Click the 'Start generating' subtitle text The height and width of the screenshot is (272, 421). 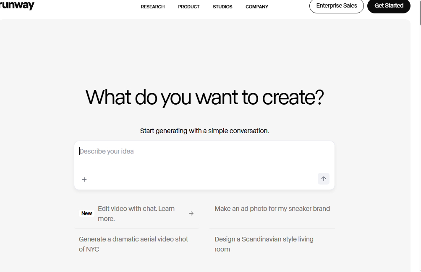point(204,131)
